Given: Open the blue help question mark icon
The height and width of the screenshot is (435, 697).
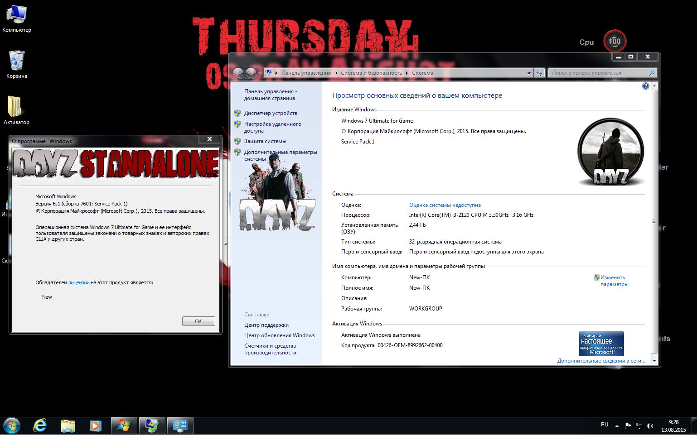Looking at the screenshot, I should (x=646, y=86).
